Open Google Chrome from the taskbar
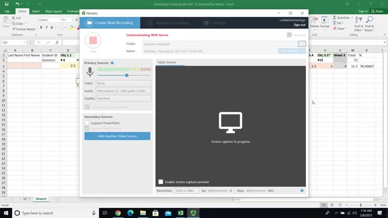 point(118,213)
